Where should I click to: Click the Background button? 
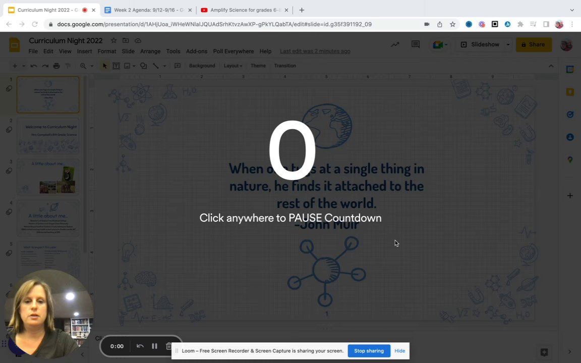(202, 66)
